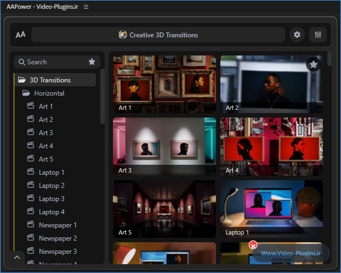
Task: Select Art 4 label in the tree
Action: coord(46,146)
